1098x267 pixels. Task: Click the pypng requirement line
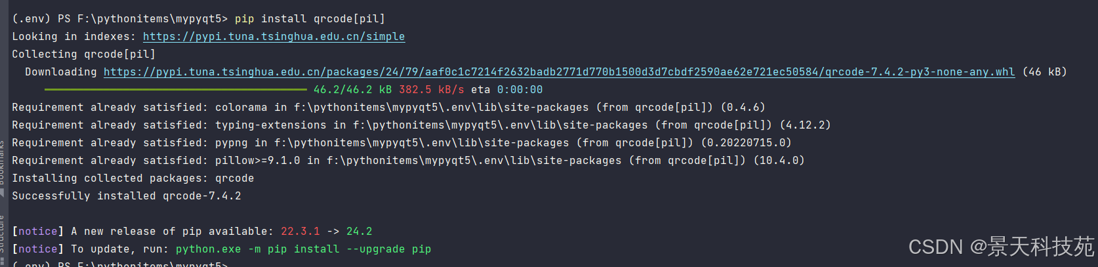click(x=401, y=143)
